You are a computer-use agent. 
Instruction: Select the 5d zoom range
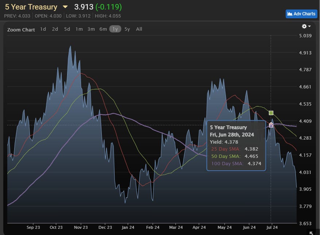(x=67, y=29)
